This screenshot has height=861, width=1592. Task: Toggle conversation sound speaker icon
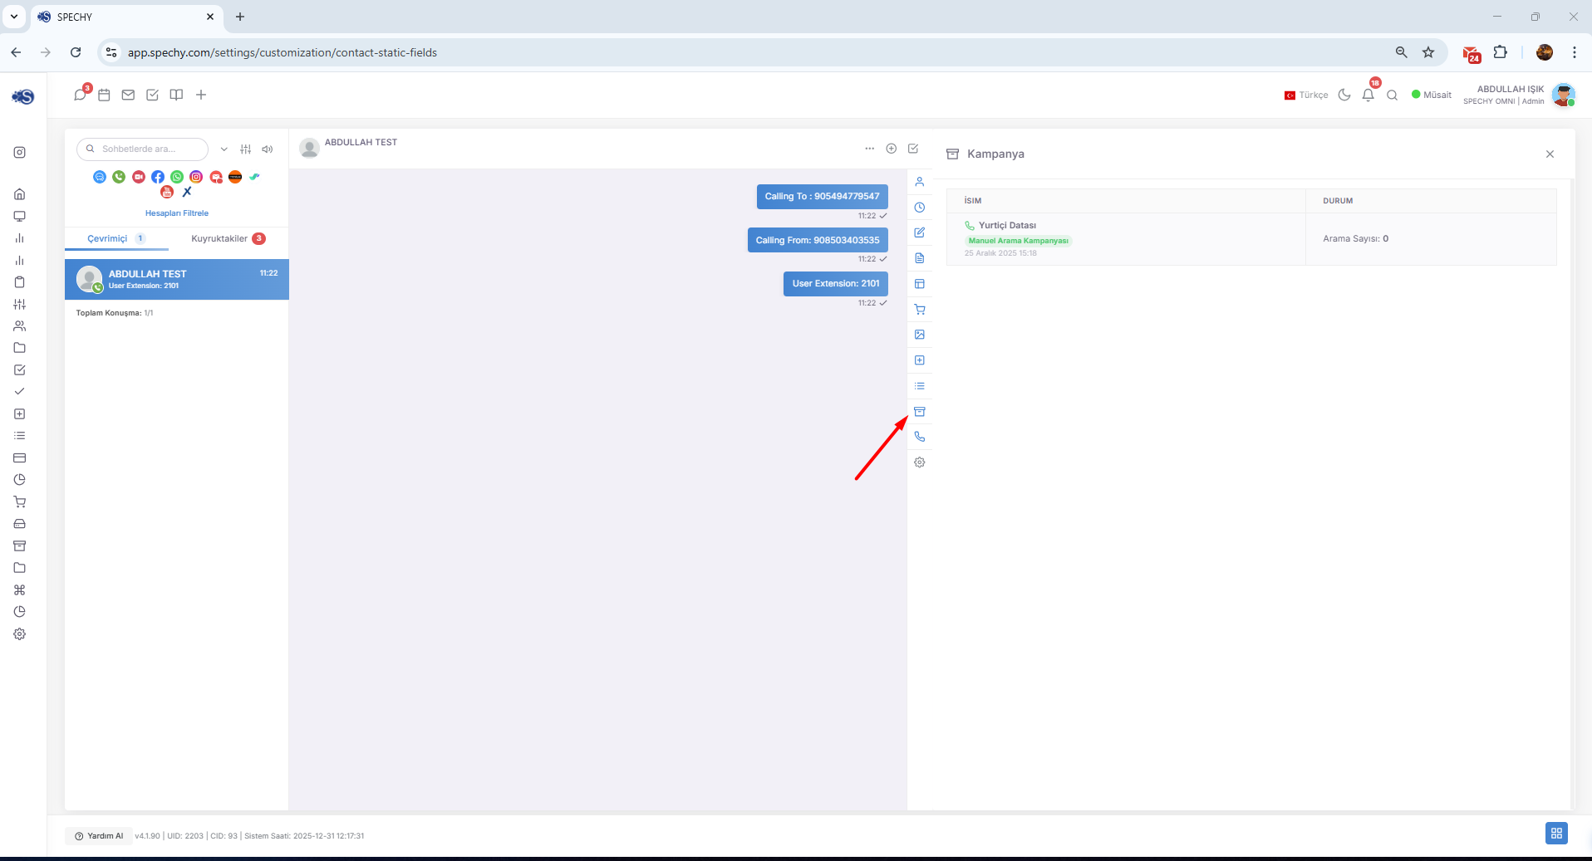268,149
